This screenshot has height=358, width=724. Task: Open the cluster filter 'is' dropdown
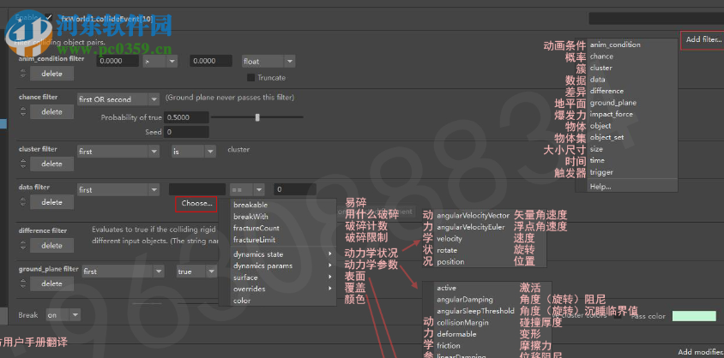pos(194,151)
